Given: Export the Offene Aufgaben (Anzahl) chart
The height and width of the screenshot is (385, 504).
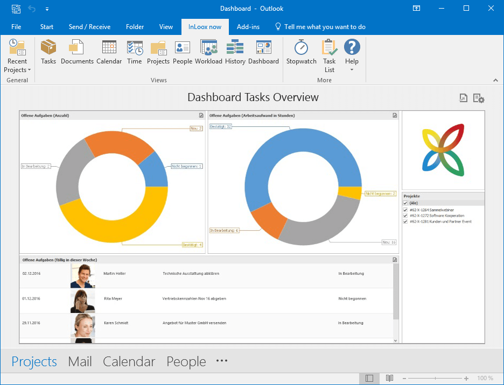Looking at the screenshot, I should pyautogui.click(x=201, y=115).
